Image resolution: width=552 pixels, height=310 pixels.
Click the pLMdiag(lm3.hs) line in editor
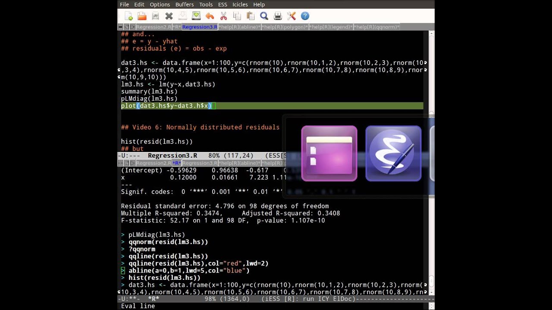tap(149, 99)
